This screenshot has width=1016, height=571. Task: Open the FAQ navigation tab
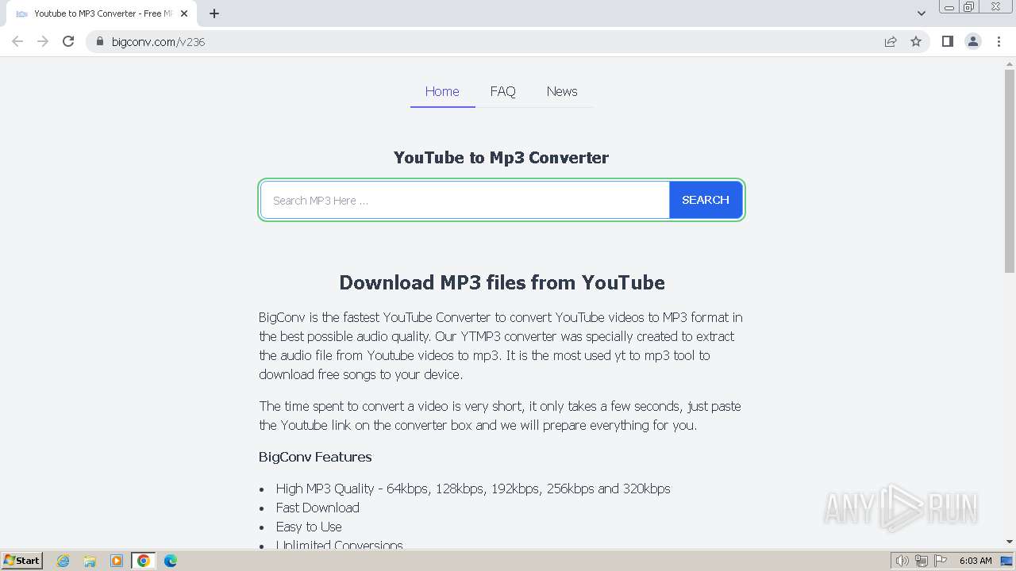tap(502, 91)
